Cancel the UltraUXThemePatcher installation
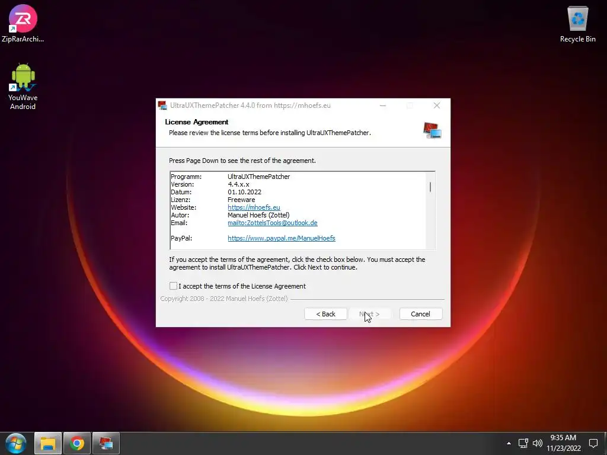The height and width of the screenshot is (455, 607). coord(420,314)
